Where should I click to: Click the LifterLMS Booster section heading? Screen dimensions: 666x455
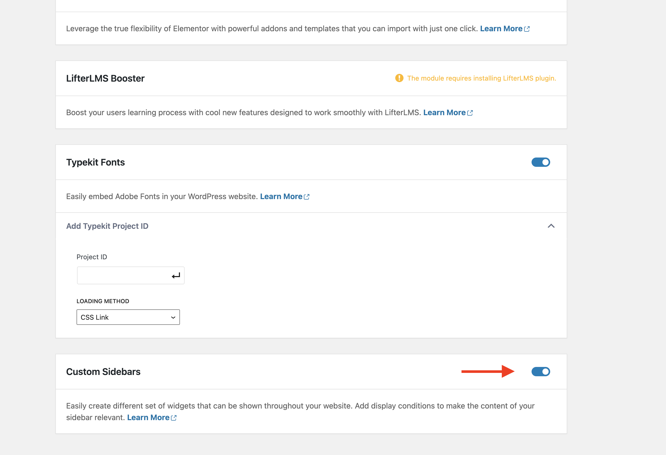pyautogui.click(x=105, y=78)
